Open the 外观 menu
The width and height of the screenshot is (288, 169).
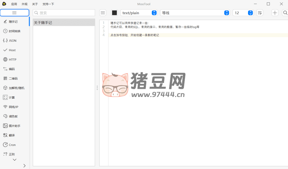tap(25, 4)
